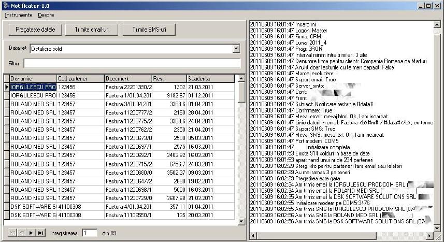Sort by Cod partener column header
Image resolution: width=444 pixels, height=242 pixels.
pyautogui.click(x=80, y=78)
